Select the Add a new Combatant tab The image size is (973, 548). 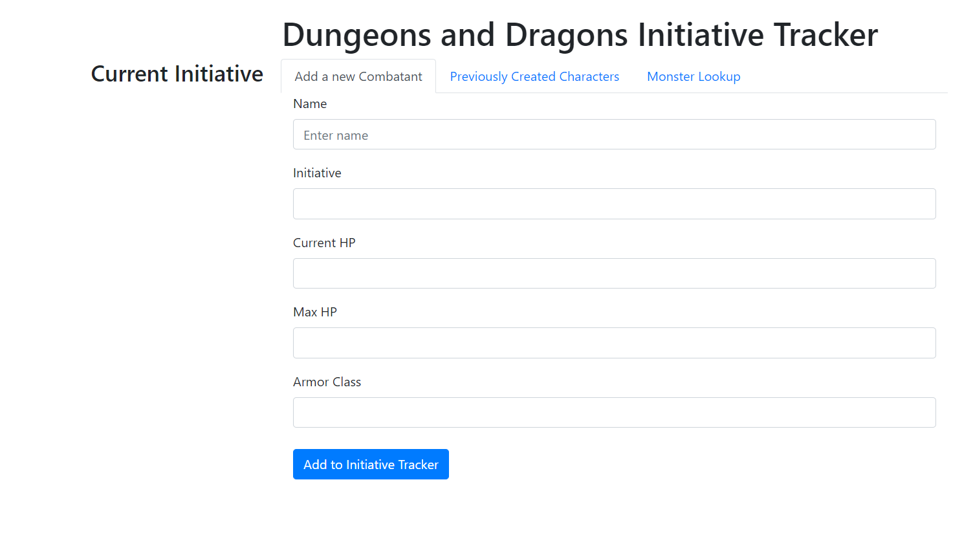[x=358, y=76]
